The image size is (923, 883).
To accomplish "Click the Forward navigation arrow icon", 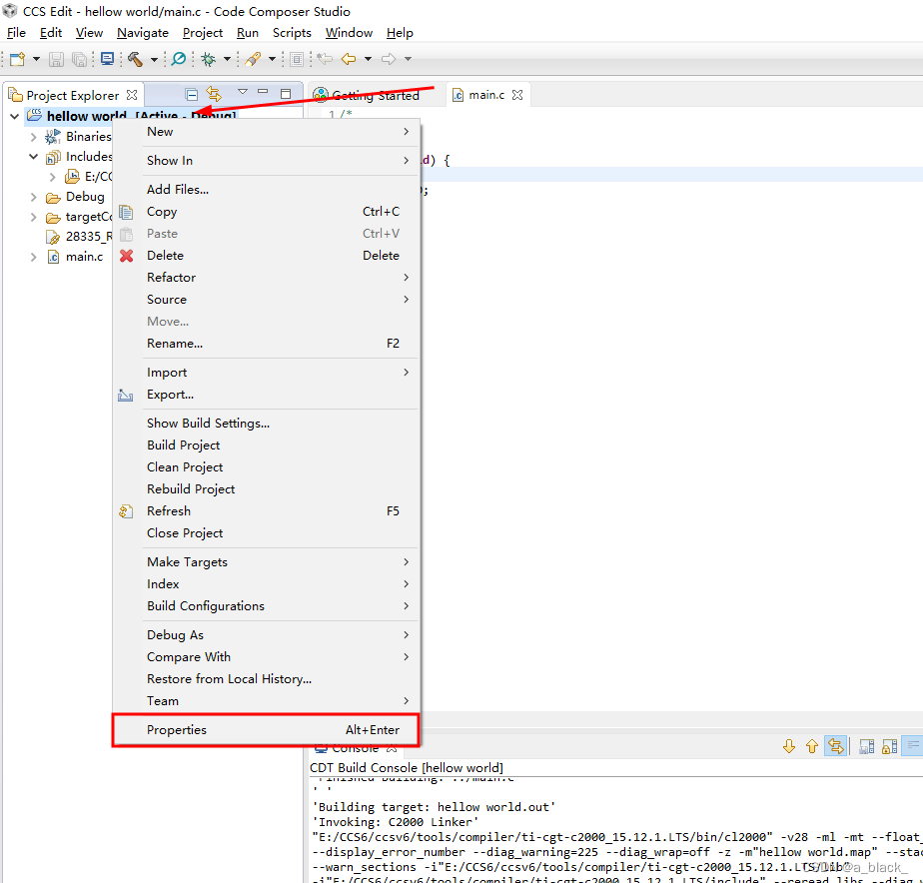I will tap(389, 59).
